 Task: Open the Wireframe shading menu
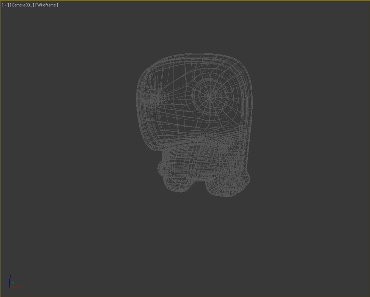47,5
